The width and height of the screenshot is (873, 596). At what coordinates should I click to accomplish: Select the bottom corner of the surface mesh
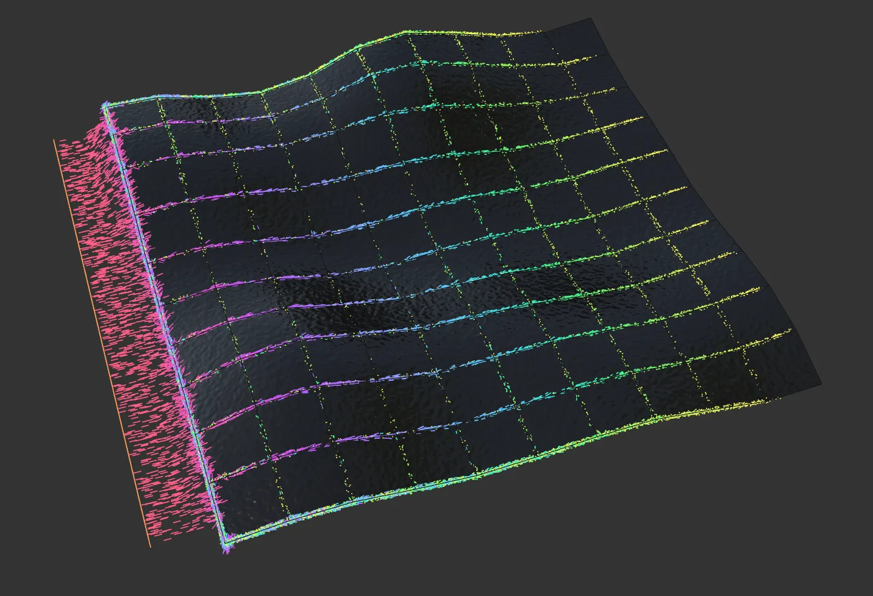tap(226, 542)
